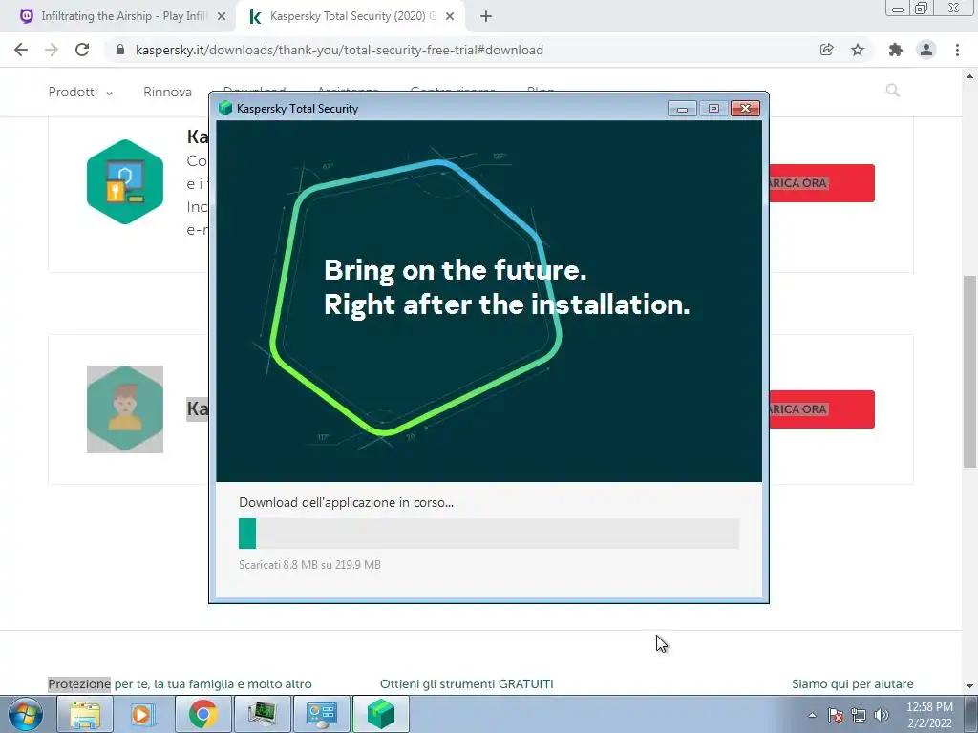Open the Chrome three-dot menu
Screen dimensions: 978x733
(957, 50)
